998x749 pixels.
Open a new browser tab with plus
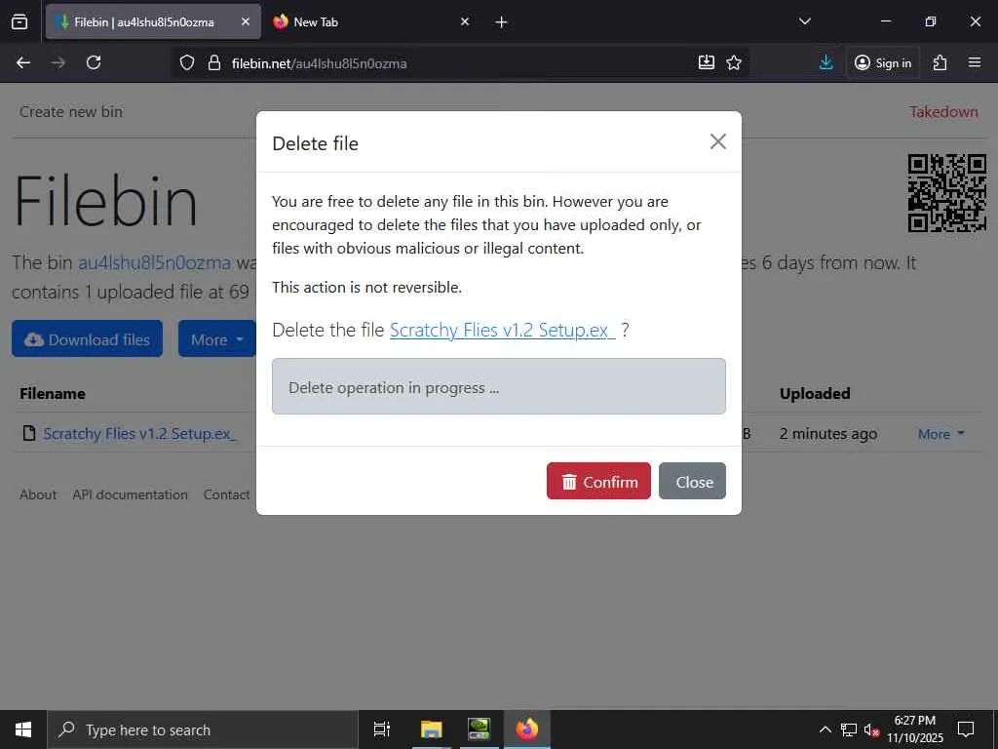click(501, 21)
